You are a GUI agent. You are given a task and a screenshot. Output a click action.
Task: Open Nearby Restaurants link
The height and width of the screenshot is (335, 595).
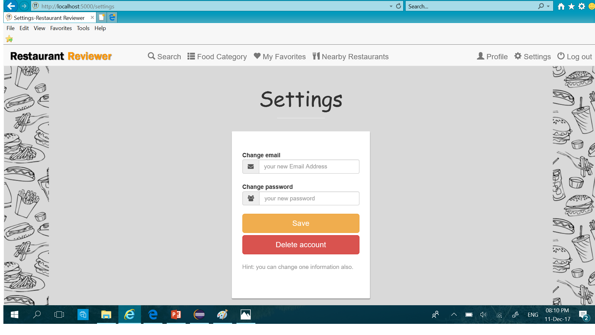point(350,56)
